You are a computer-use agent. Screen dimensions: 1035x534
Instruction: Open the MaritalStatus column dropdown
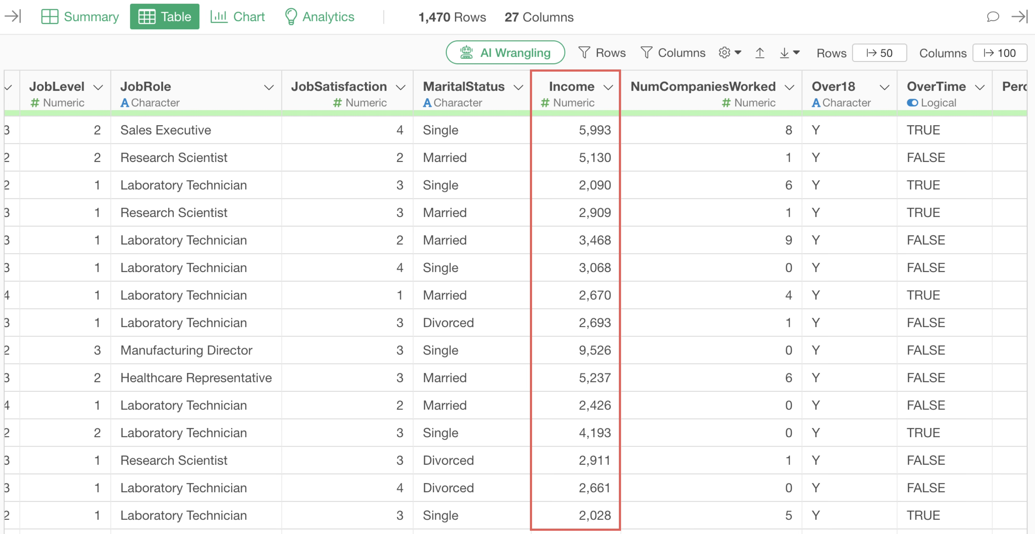(x=519, y=87)
